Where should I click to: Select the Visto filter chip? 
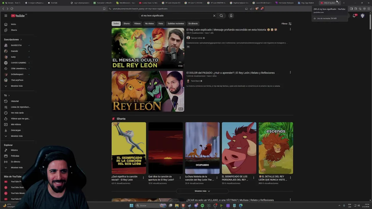[161, 24]
